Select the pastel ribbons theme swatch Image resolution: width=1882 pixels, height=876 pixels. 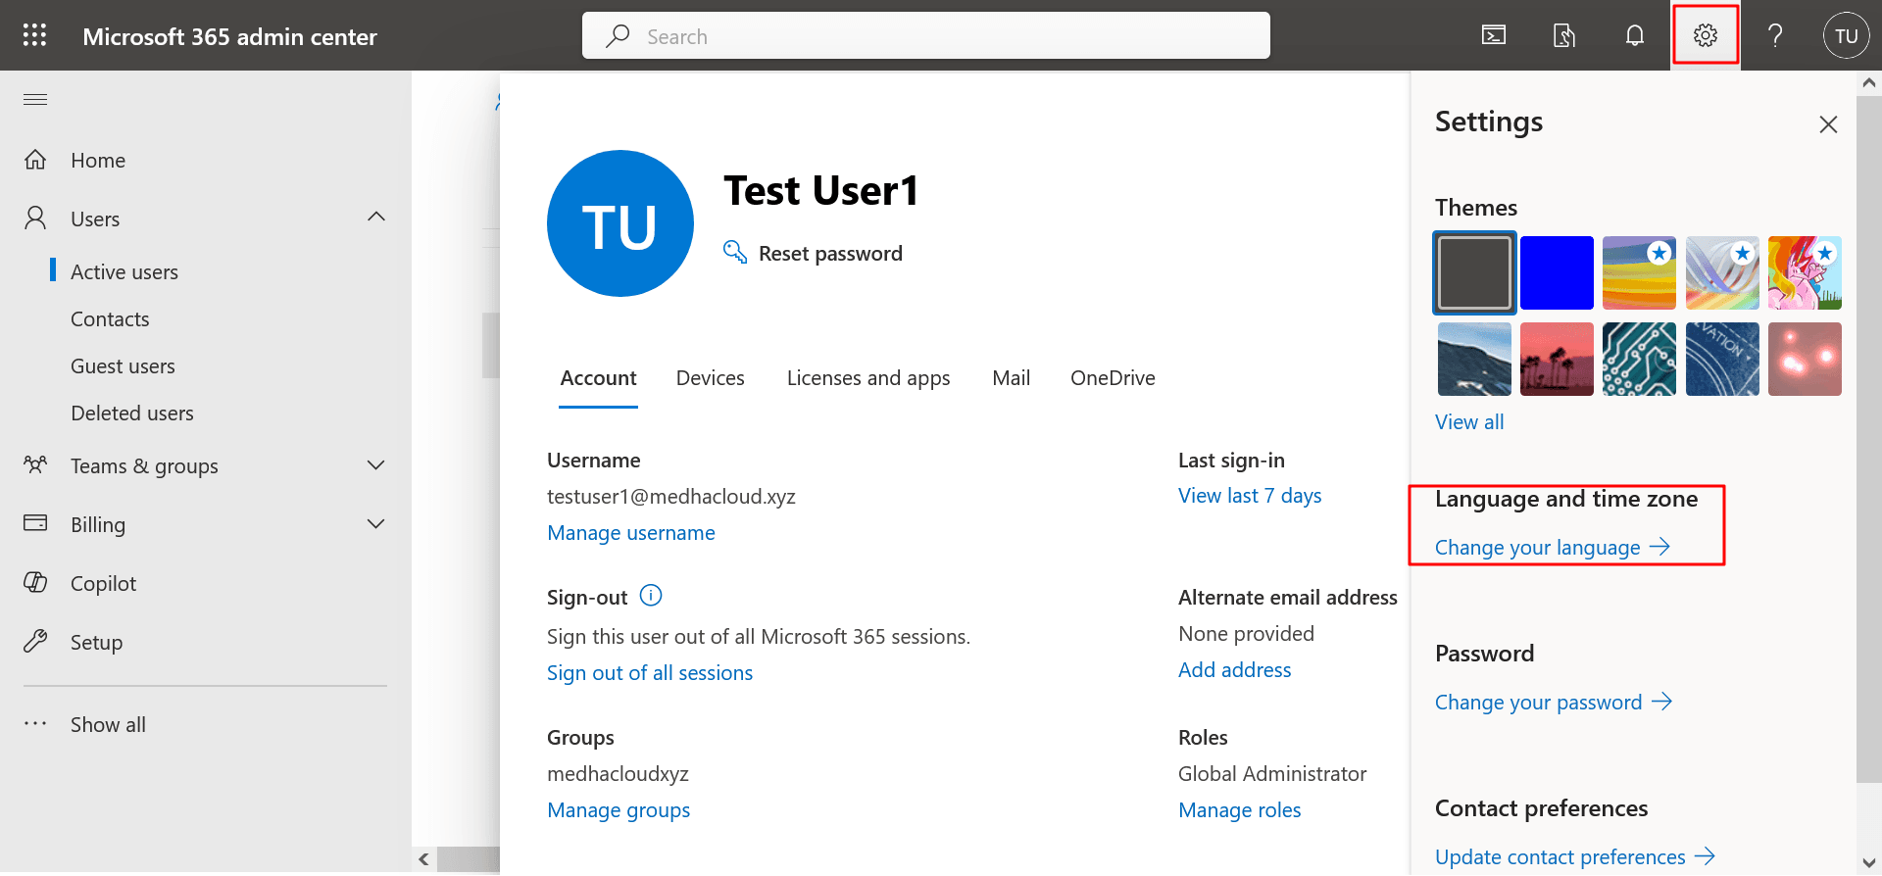1722,272
